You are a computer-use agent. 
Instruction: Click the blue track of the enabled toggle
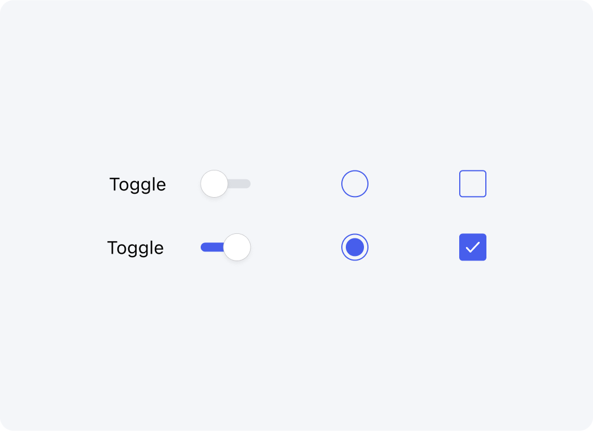click(x=212, y=247)
